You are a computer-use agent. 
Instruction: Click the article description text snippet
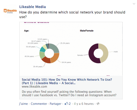point(69,93)
